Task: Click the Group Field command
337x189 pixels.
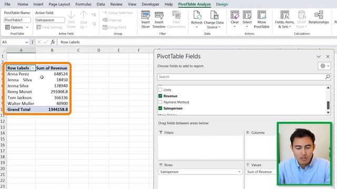Action: pyautogui.click(x=114, y=27)
